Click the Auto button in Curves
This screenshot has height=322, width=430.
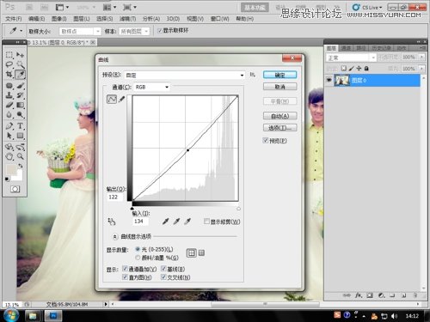pos(279,116)
